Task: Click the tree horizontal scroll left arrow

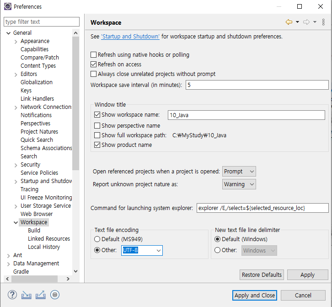Action: [x=7, y=279]
